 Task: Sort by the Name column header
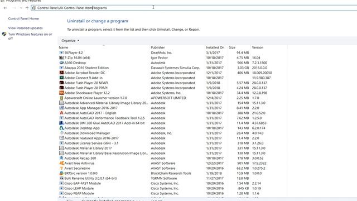64,47
